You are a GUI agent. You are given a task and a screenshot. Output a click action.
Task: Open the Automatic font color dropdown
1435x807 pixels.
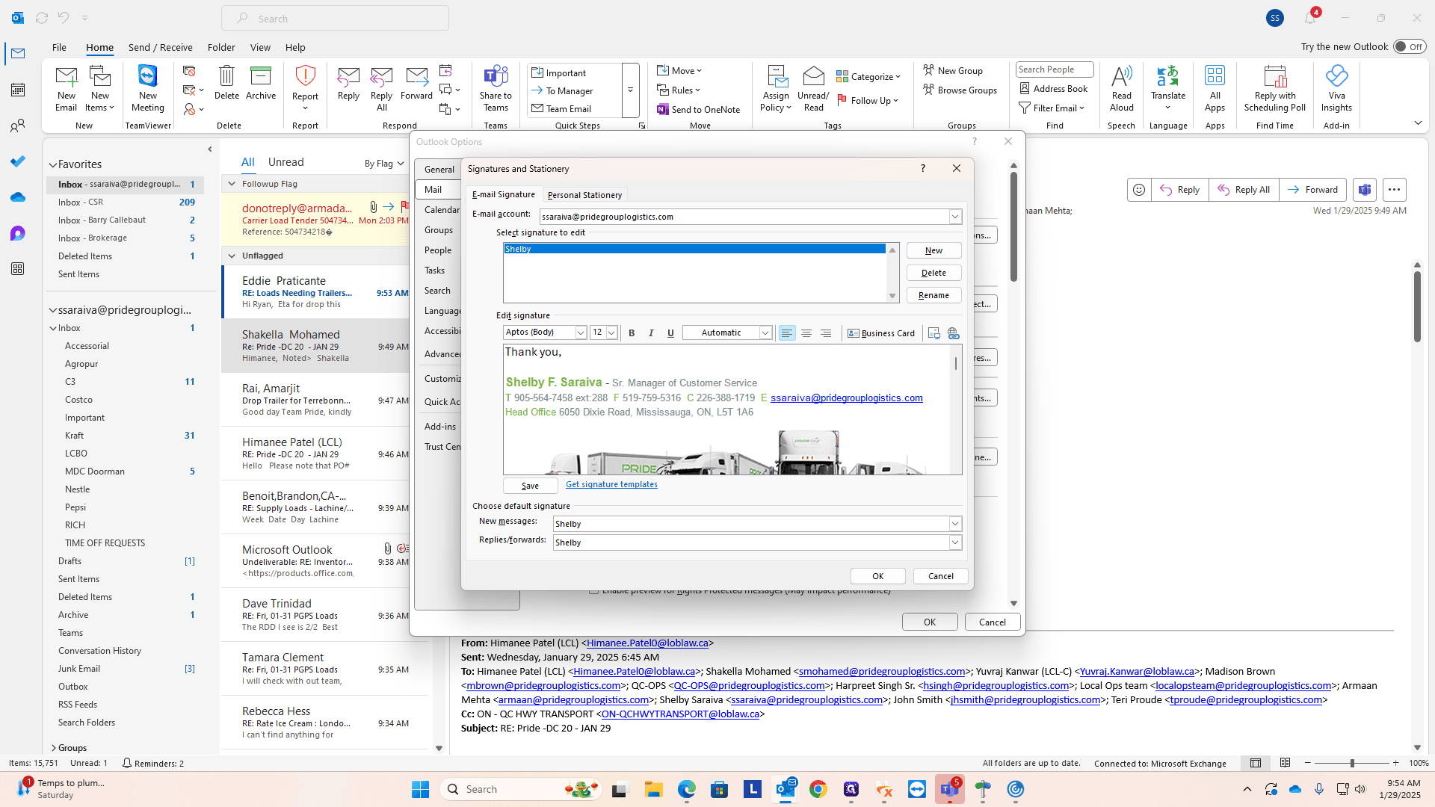coord(765,333)
